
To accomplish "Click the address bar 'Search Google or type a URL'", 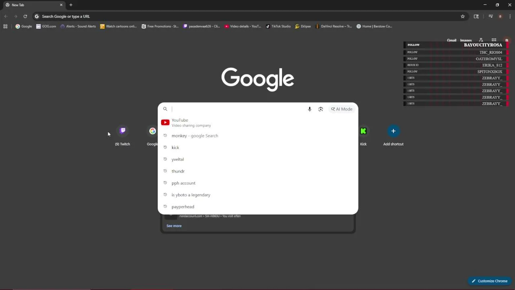I will click(245, 17).
